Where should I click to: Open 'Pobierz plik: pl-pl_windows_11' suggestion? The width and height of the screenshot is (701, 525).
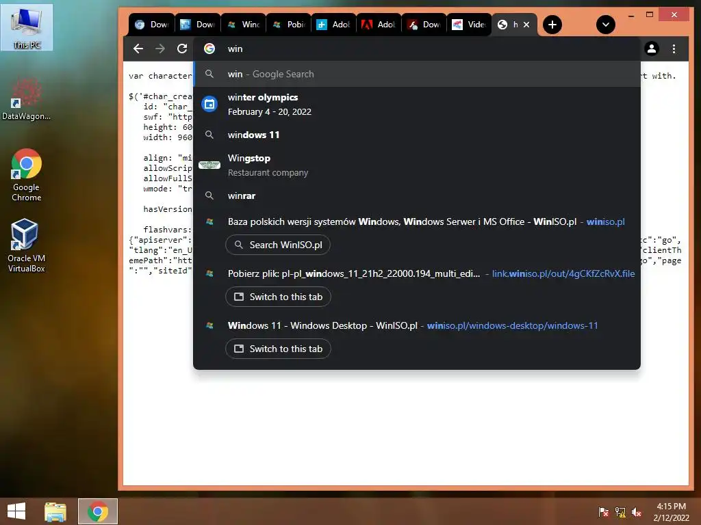click(x=417, y=273)
